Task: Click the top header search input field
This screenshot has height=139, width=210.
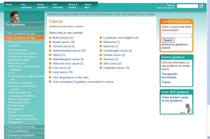Action: click(x=187, y=6)
